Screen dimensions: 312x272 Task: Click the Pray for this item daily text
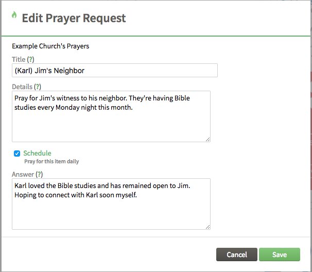click(51, 161)
